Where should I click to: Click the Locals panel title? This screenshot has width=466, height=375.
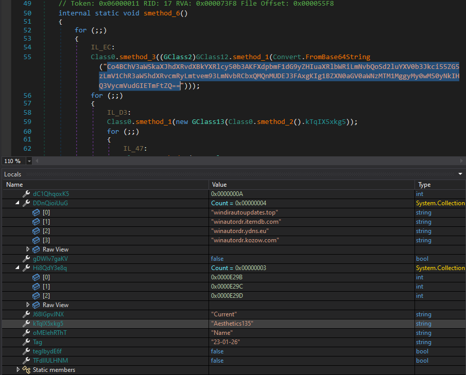(12, 174)
